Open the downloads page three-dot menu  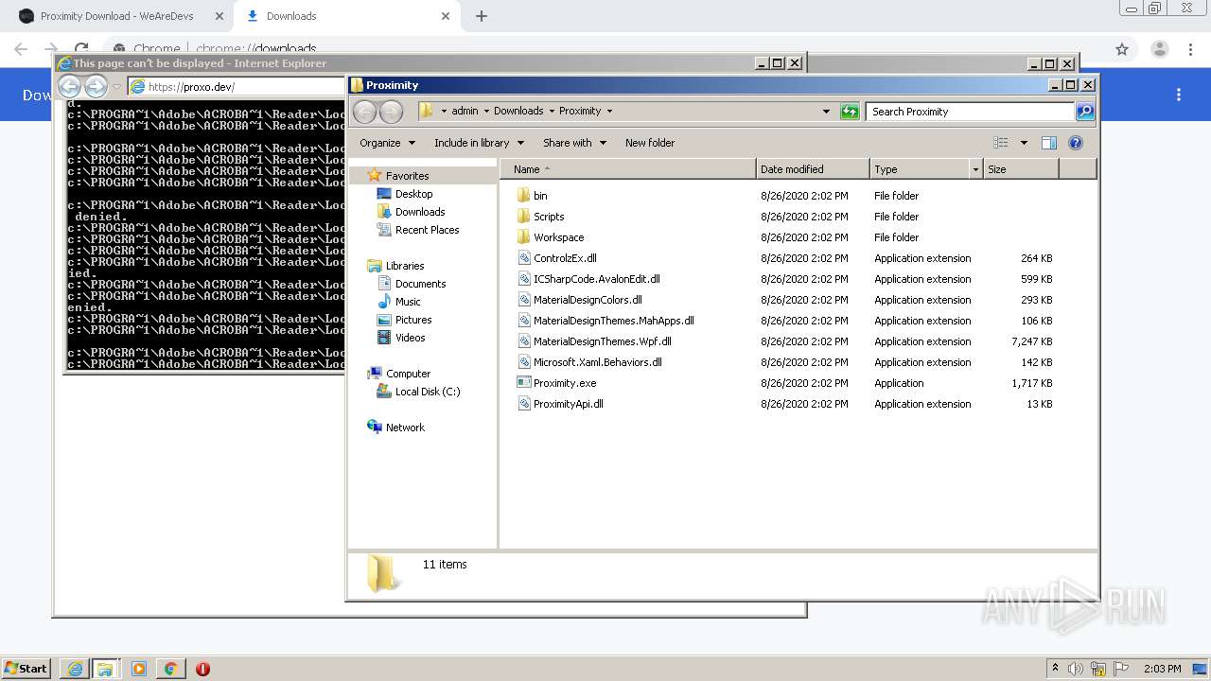coord(1179,95)
